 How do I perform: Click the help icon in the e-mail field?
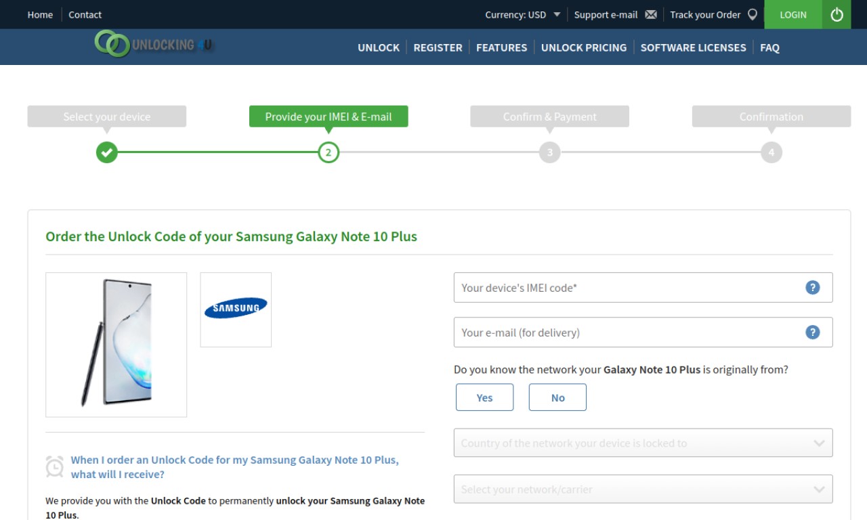813,332
